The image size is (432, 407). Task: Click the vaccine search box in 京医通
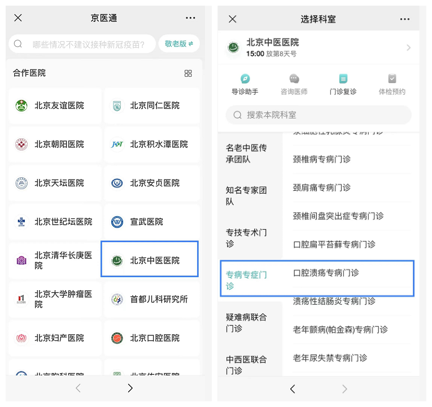[83, 44]
